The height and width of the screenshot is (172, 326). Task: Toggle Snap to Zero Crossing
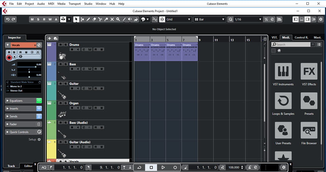[x=155, y=19]
